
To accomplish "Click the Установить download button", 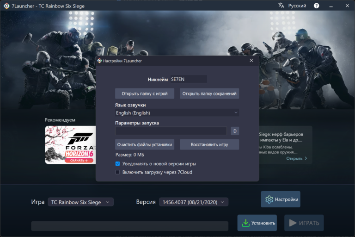I will [257, 223].
